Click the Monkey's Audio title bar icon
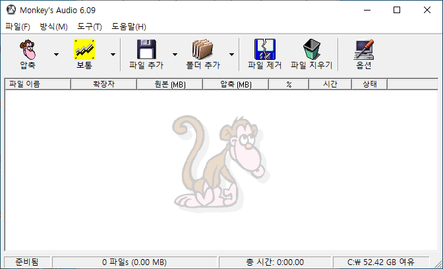This screenshot has width=443, height=269. coord(11,10)
